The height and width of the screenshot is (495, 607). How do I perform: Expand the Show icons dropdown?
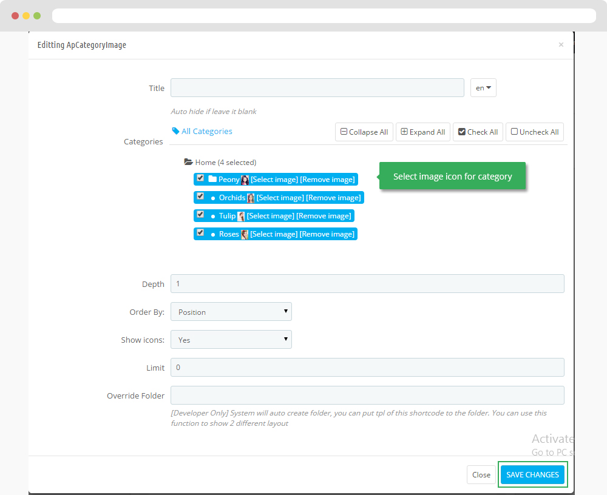(x=231, y=340)
